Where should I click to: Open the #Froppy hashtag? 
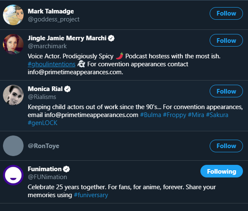click(174, 115)
